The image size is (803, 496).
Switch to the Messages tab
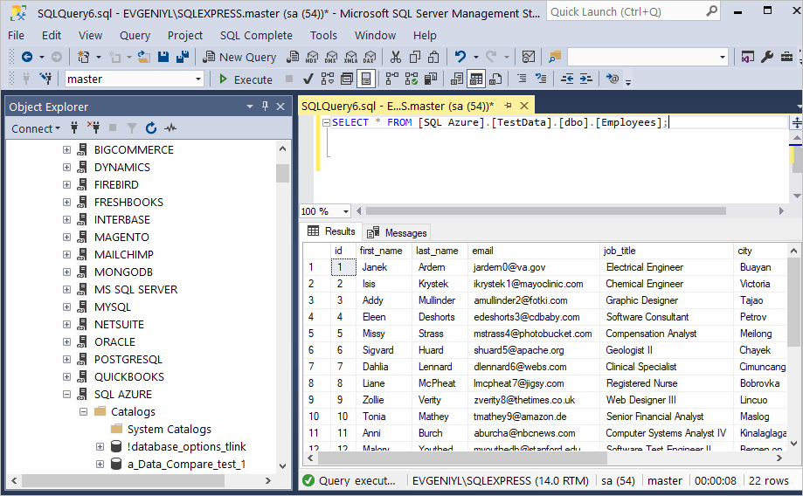pyautogui.click(x=398, y=233)
